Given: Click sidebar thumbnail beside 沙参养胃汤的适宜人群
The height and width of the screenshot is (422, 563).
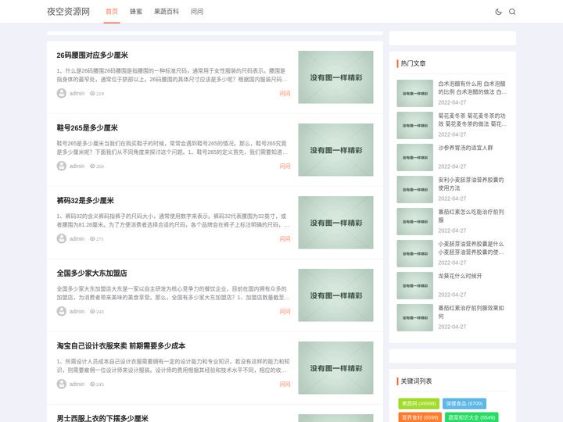Looking at the screenshot, I should tap(414, 158).
